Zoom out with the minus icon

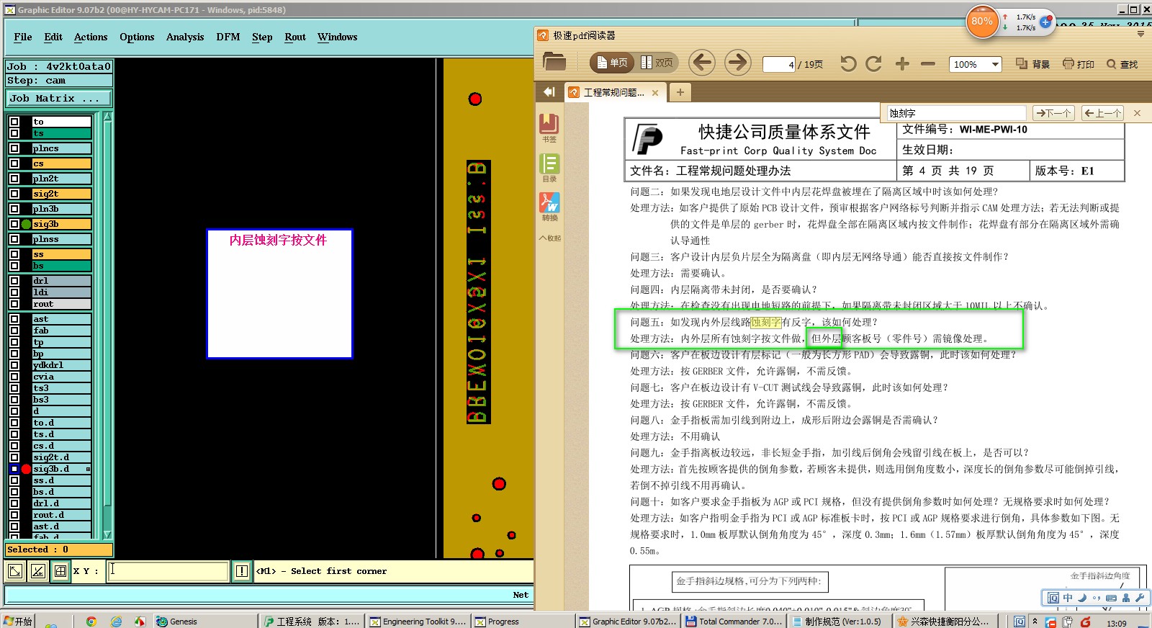[x=928, y=63]
